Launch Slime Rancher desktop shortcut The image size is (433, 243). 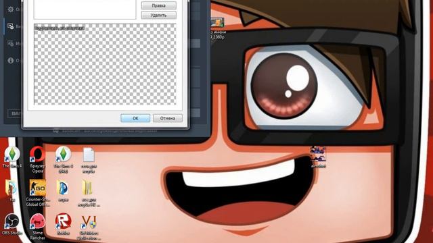[38, 227]
